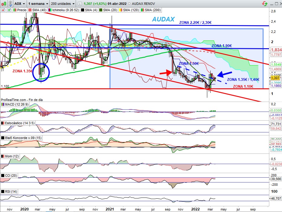Click the 1,5549 green axis tag

pos(276,65)
